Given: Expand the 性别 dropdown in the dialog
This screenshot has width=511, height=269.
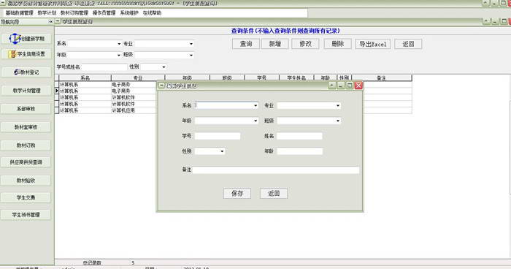Looking at the screenshot, I should [x=222, y=151].
